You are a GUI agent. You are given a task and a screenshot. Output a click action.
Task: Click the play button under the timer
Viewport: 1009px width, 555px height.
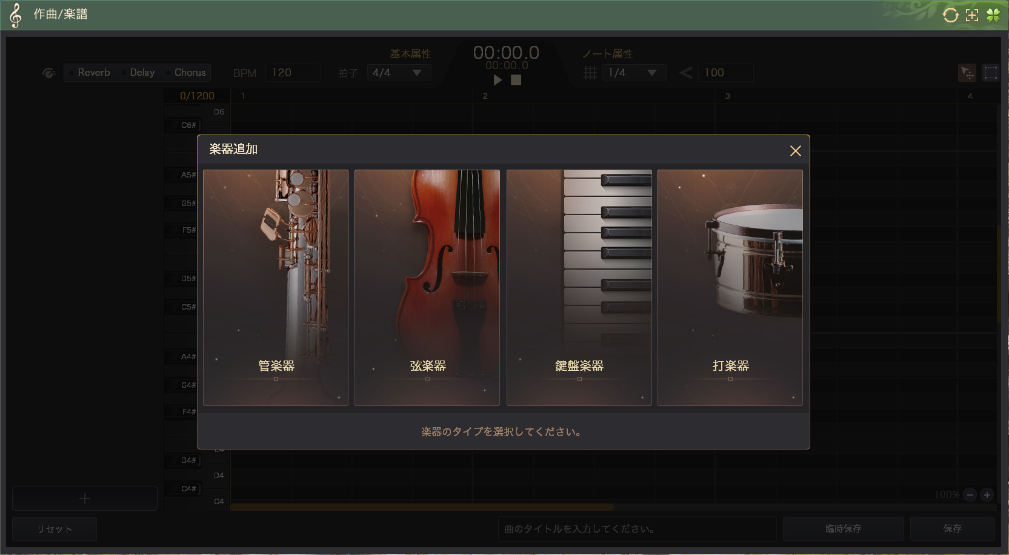(498, 80)
